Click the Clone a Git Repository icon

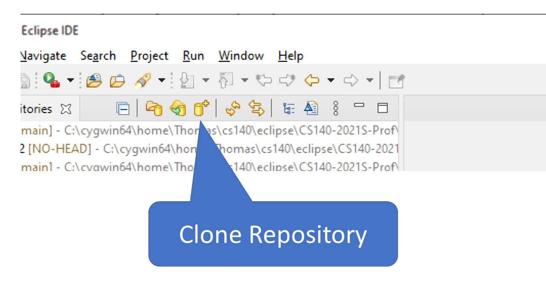(177, 109)
